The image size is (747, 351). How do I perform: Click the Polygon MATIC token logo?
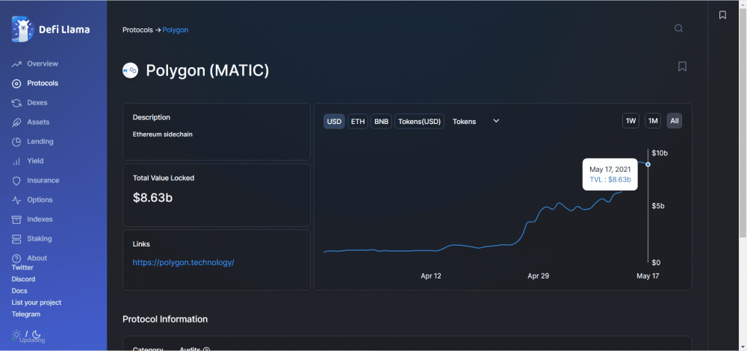(131, 70)
